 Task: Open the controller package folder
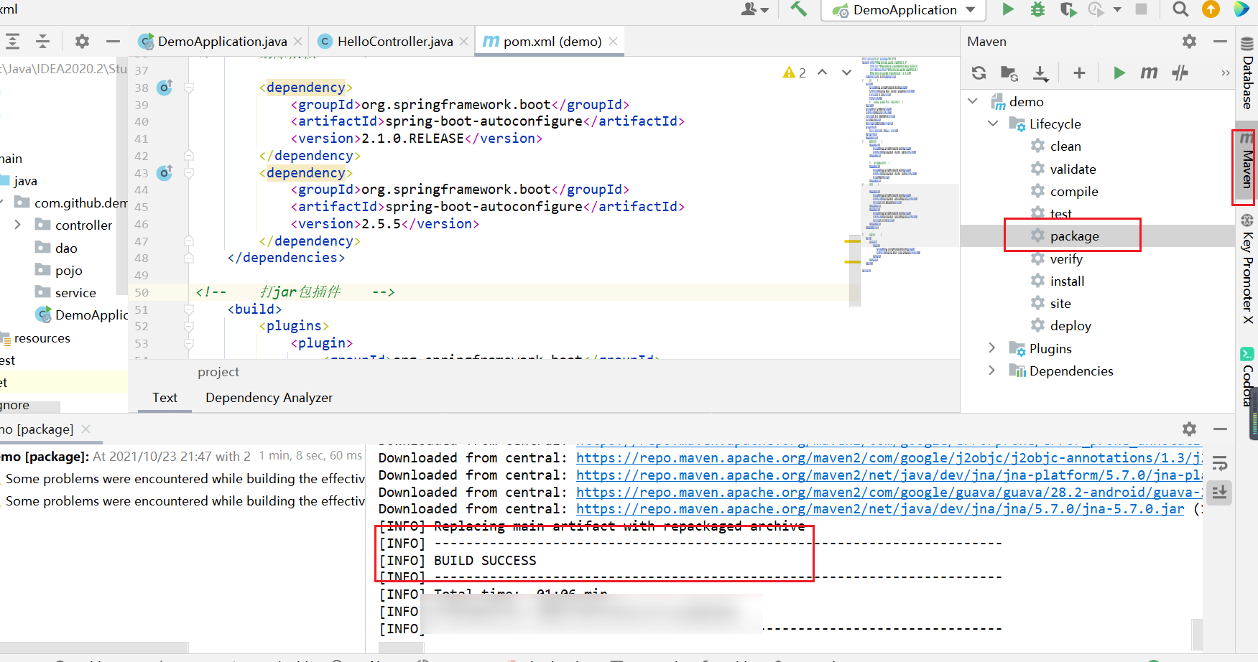[x=83, y=225]
